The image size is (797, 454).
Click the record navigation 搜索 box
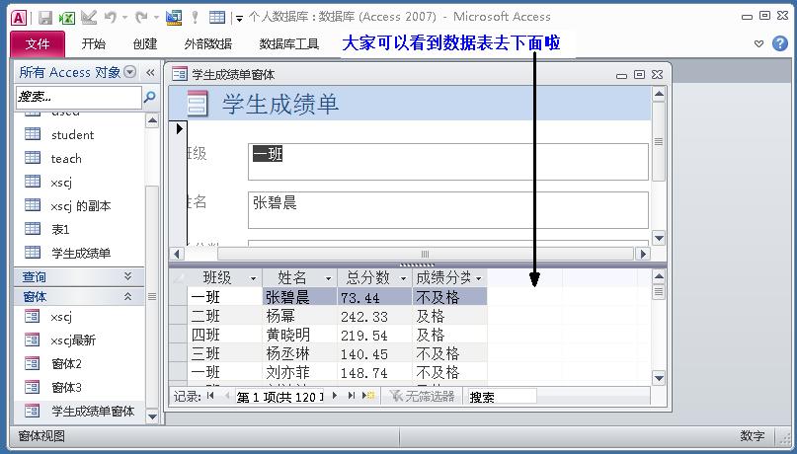[x=502, y=397]
